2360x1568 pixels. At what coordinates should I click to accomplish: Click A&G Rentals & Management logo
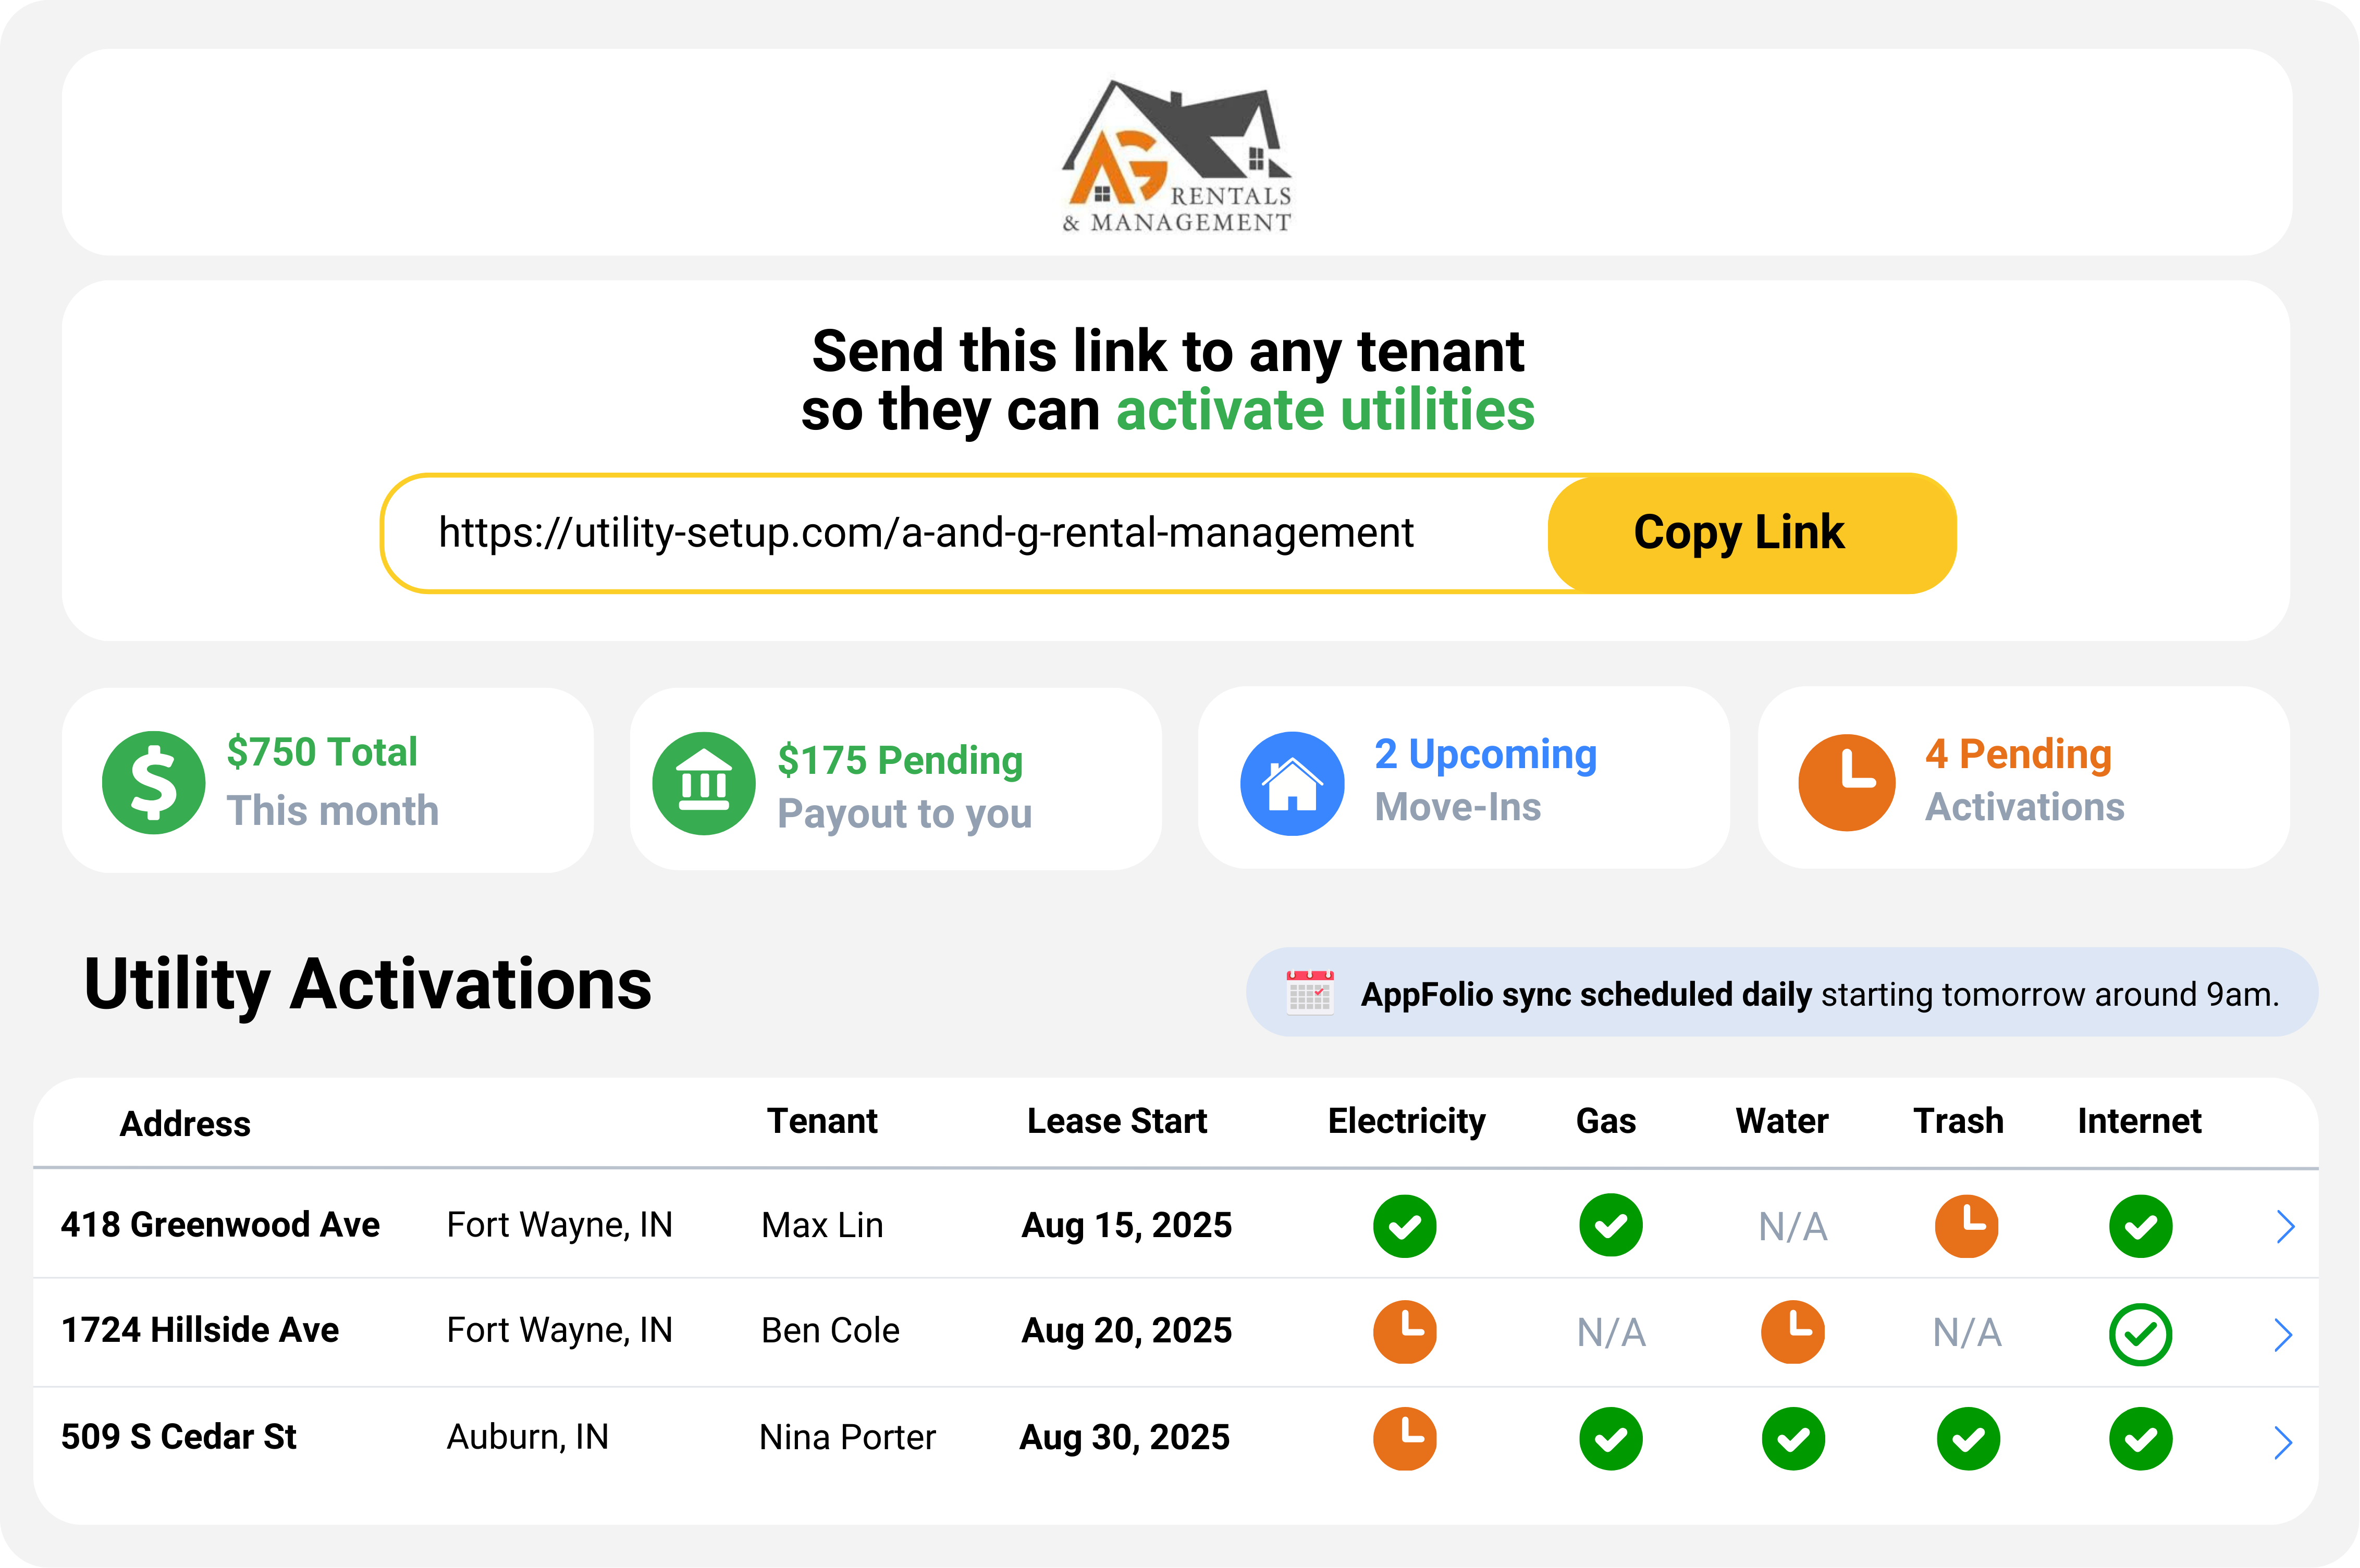tap(1177, 155)
